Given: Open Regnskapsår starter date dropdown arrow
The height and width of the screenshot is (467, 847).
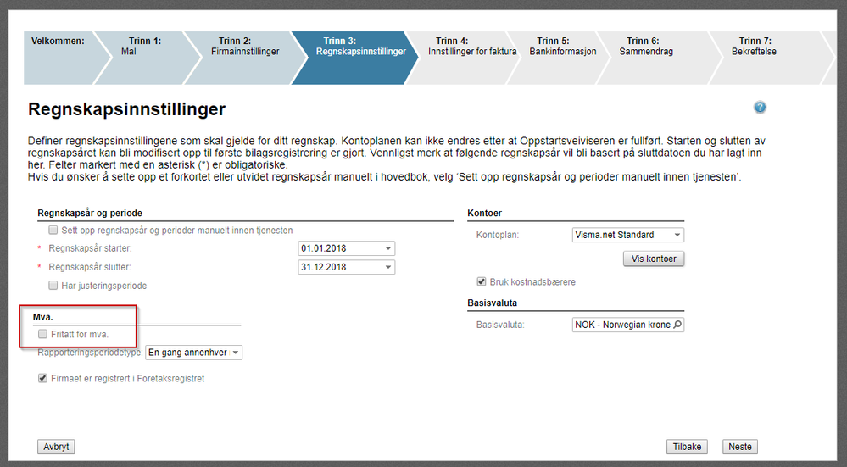Looking at the screenshot, I should [x=387, y=248].
